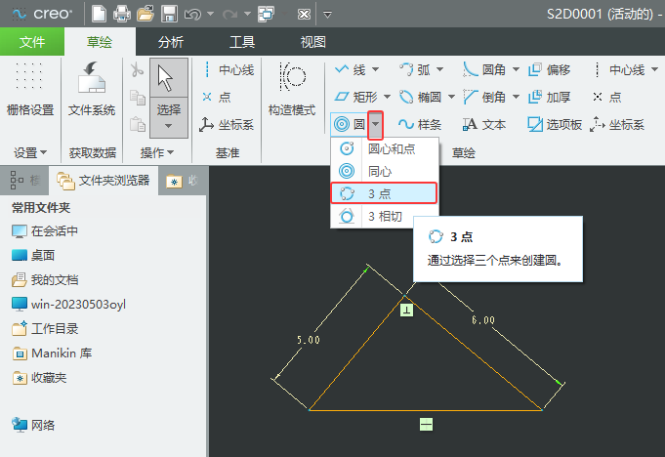Switch to 文件夹浏览器 panel tab
665x457 pixels.
click(104, 181)
